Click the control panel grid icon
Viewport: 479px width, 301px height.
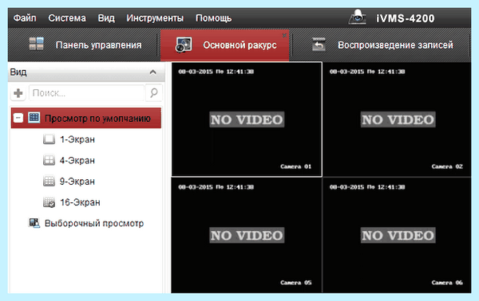tap(37, 44)
